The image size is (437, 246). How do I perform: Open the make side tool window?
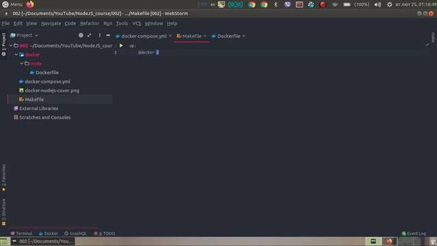click(x=433, y=37)
